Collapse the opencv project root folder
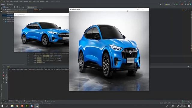 pyautogui.click(x=3, y=10)
